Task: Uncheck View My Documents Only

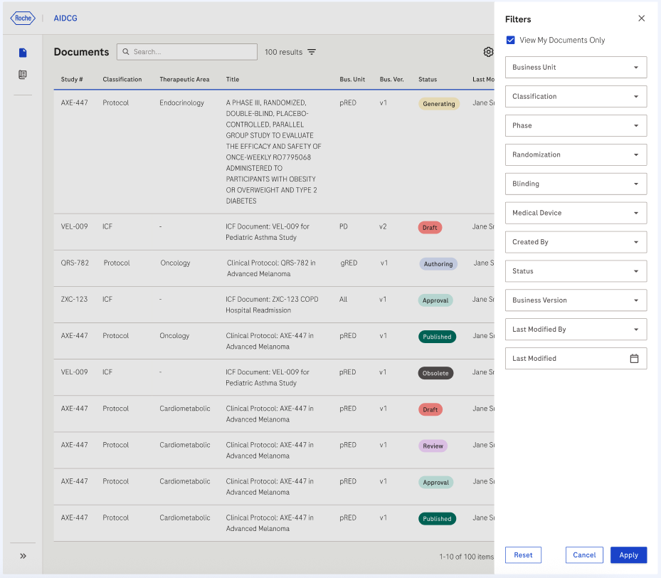Action: 510,41
